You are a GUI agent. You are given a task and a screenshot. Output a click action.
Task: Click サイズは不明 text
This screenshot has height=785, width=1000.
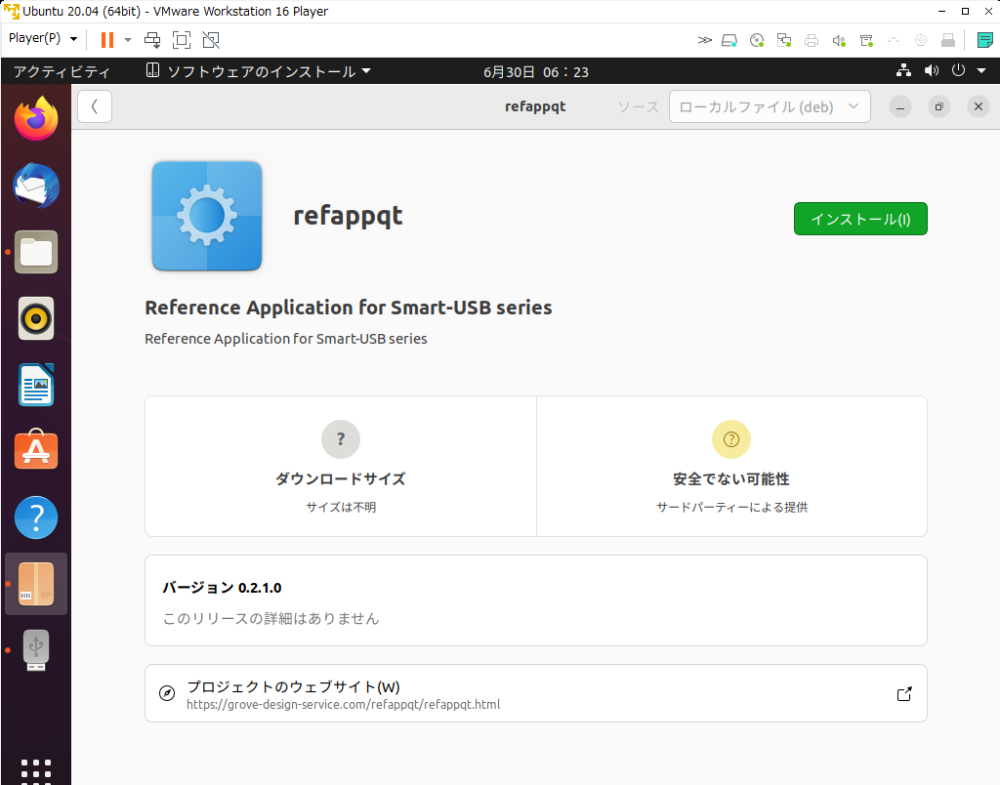pyautogui.click(x=341, y=507)
